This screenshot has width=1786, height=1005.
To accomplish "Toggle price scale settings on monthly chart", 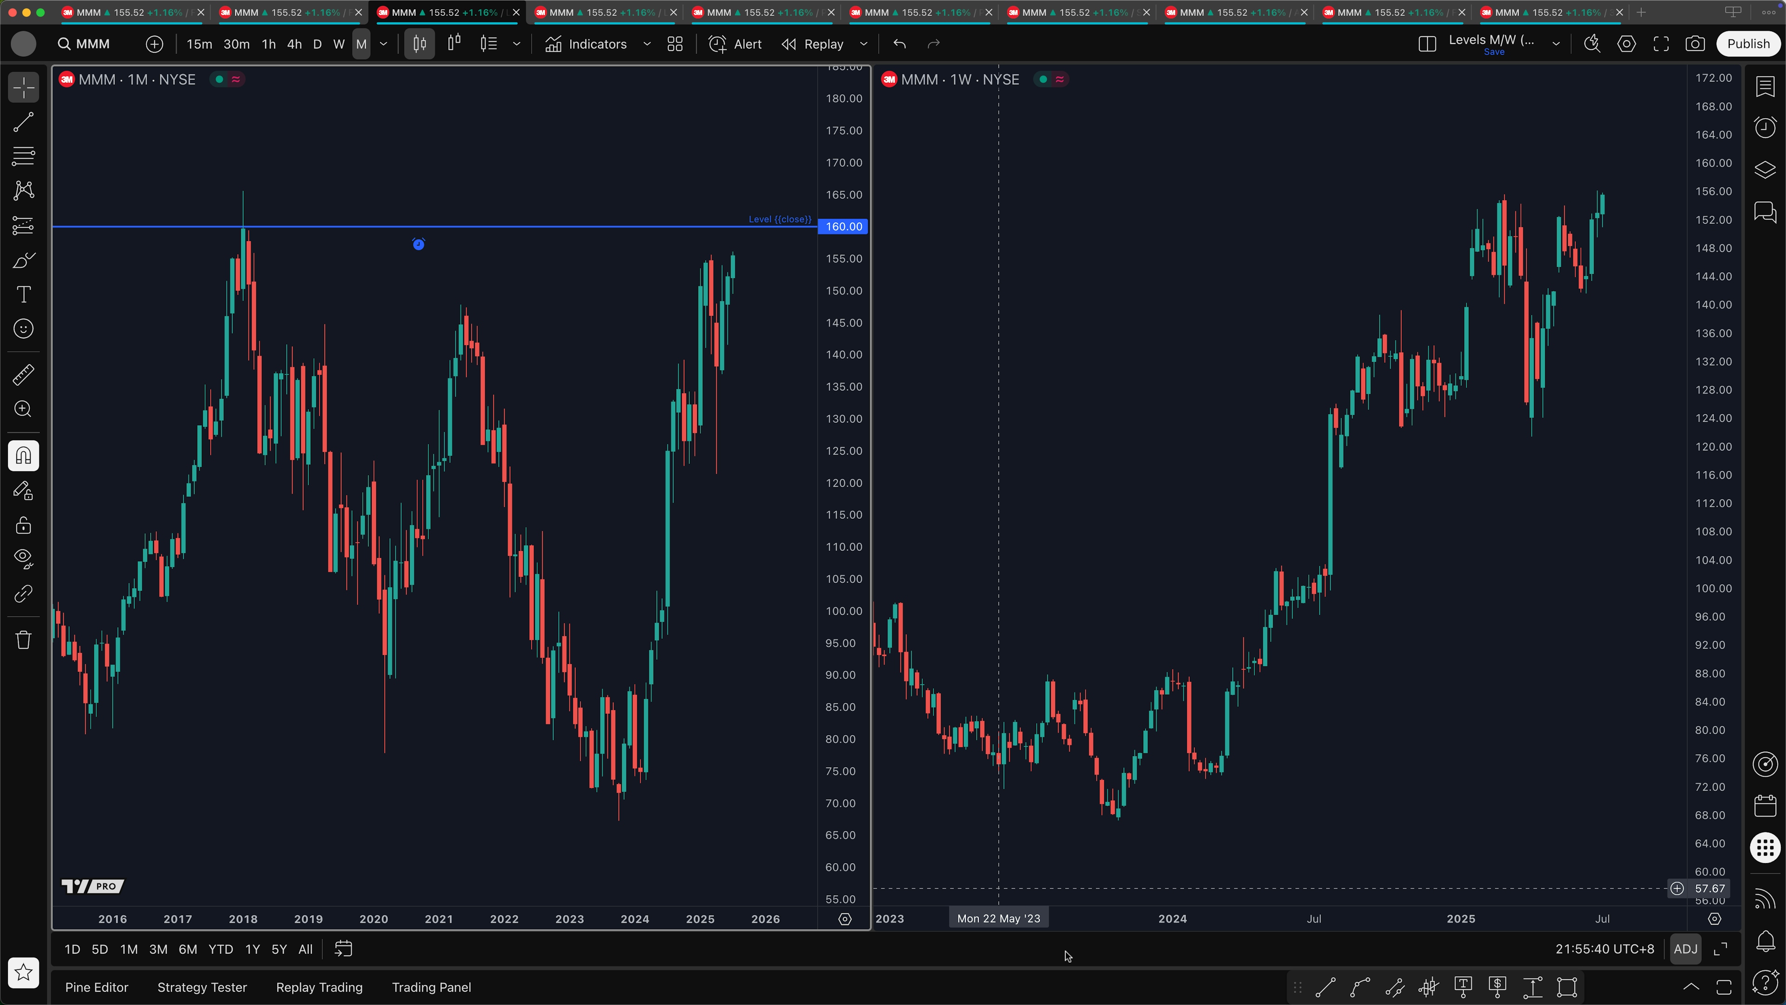I will [845, 919].
